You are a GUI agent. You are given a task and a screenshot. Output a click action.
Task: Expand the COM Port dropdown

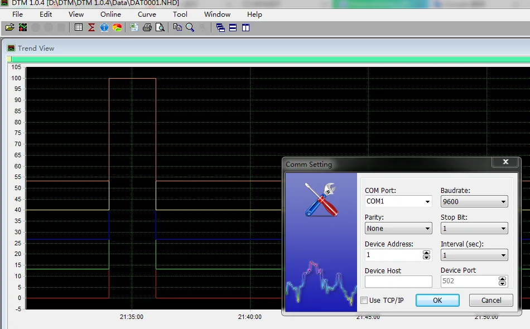(x=398, y=201)
